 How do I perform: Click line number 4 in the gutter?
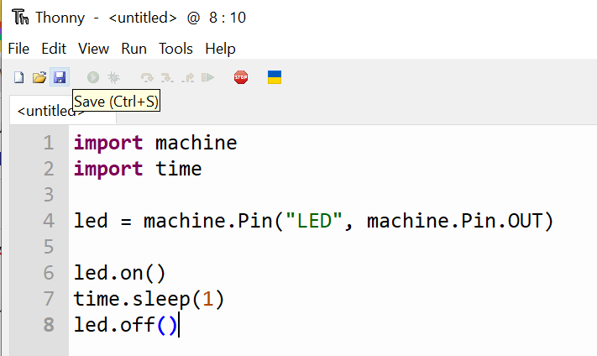click(49, 221)
